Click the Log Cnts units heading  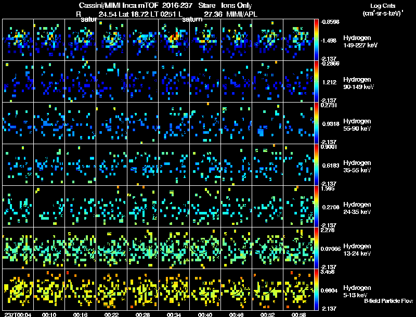[x=383, y=9]
